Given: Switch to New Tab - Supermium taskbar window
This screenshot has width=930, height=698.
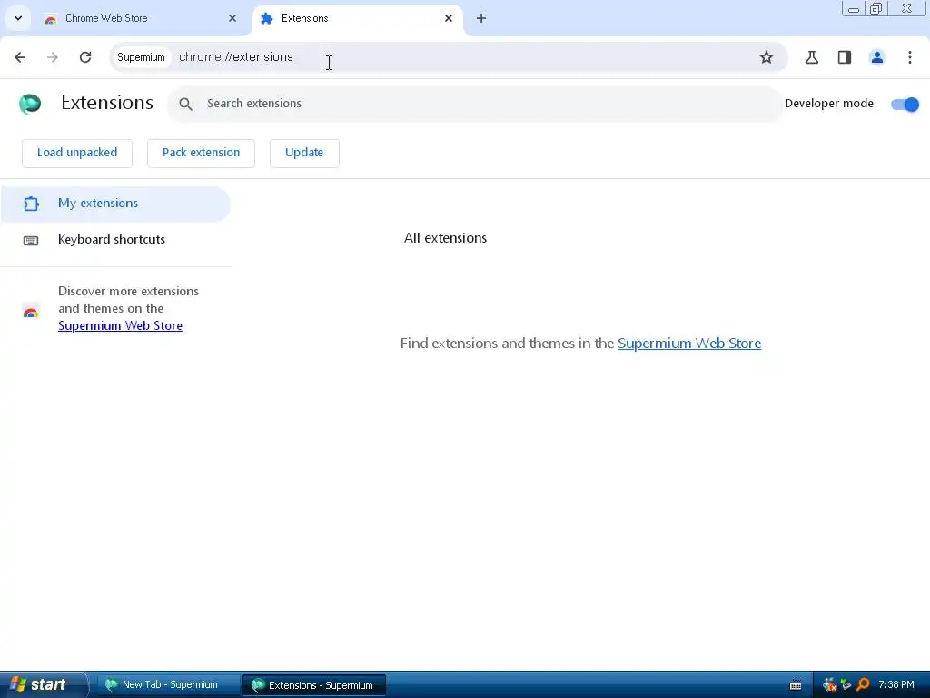Looking at the screenshot, I should pyautogui.click(x=168, y=685).
